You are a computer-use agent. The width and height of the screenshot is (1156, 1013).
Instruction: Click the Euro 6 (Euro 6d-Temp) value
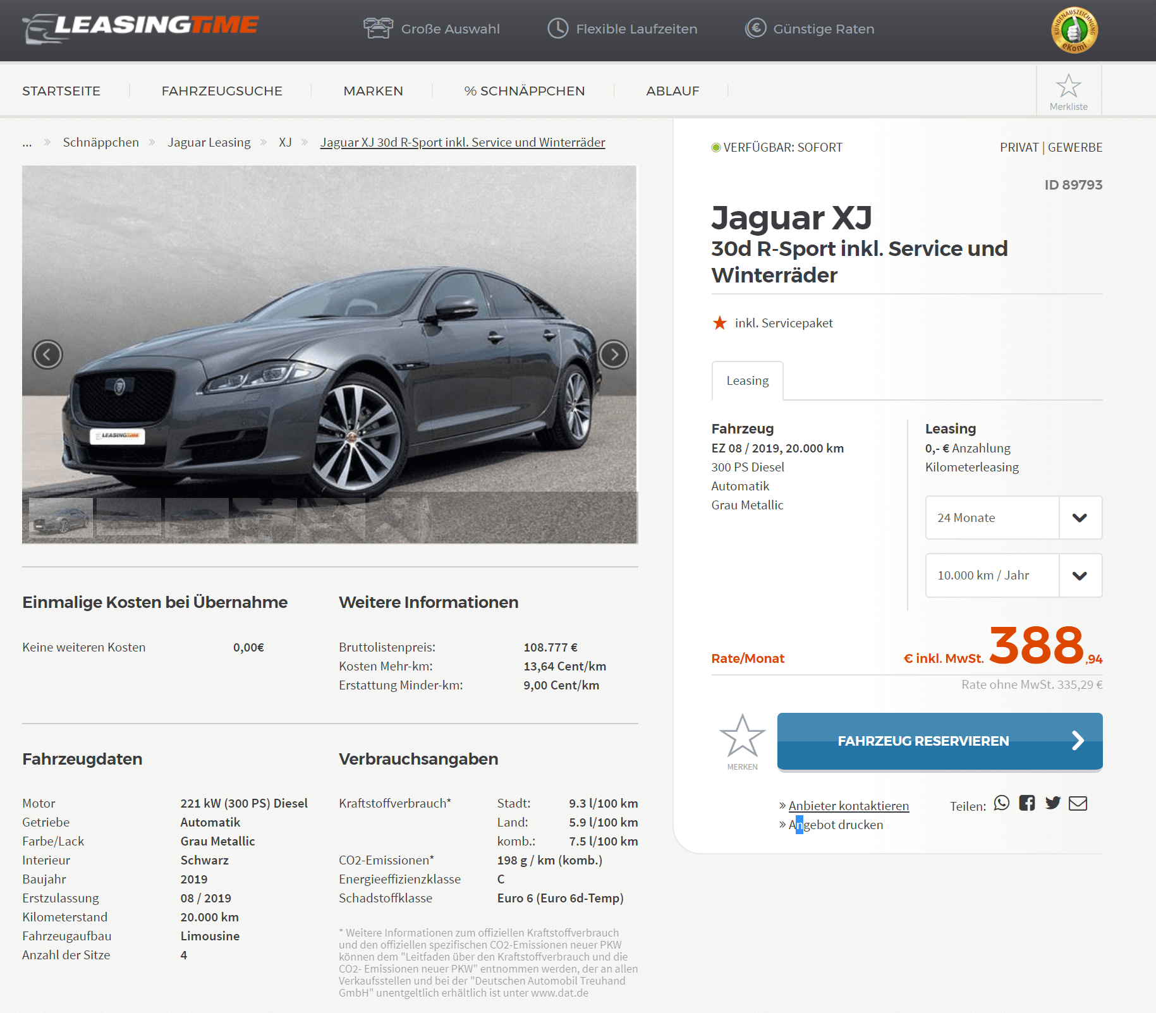[561, 898]
